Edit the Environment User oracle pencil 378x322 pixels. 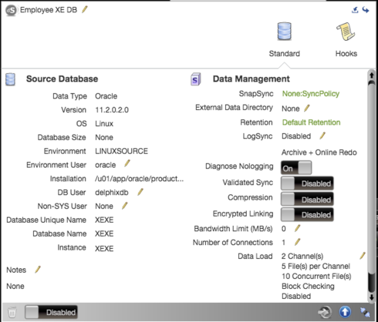[127, 163]
